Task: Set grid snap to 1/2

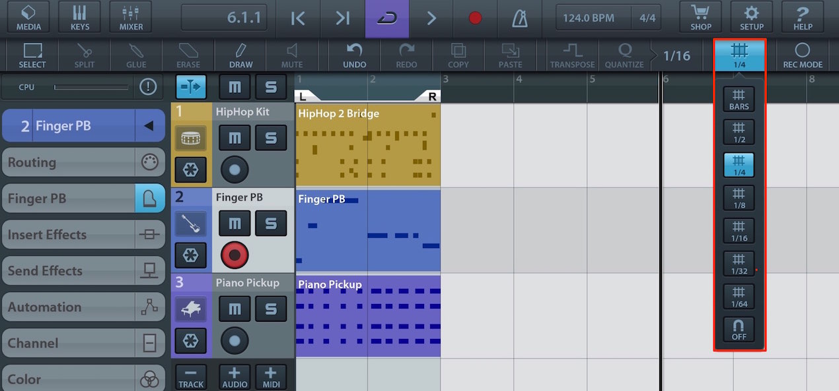Action: (739, 132)
